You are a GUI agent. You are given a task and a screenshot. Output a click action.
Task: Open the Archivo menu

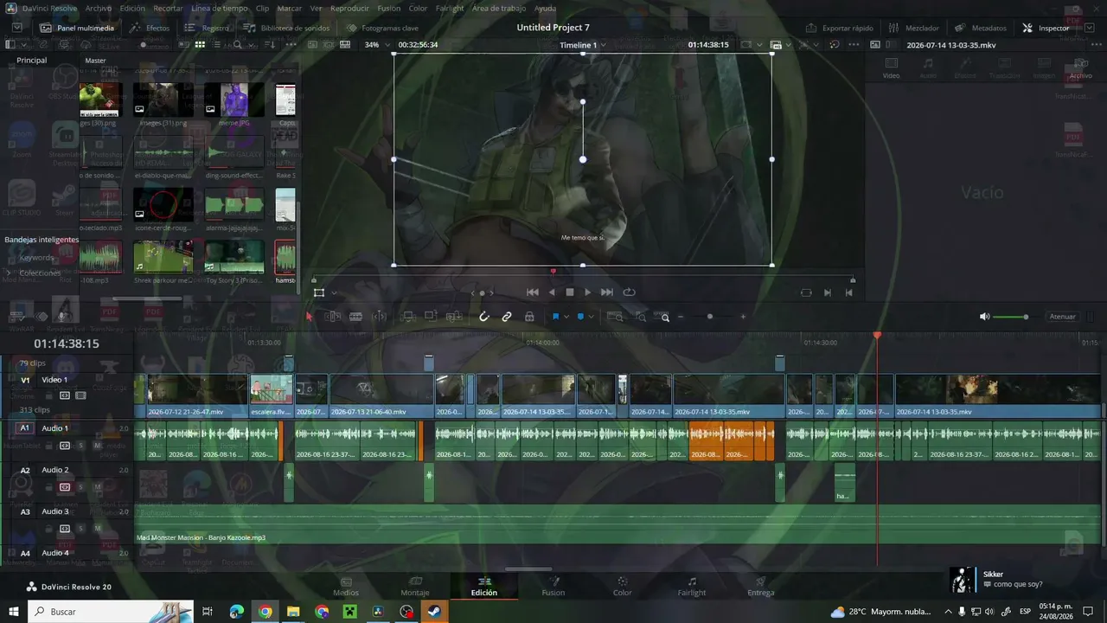coord(98,8)
